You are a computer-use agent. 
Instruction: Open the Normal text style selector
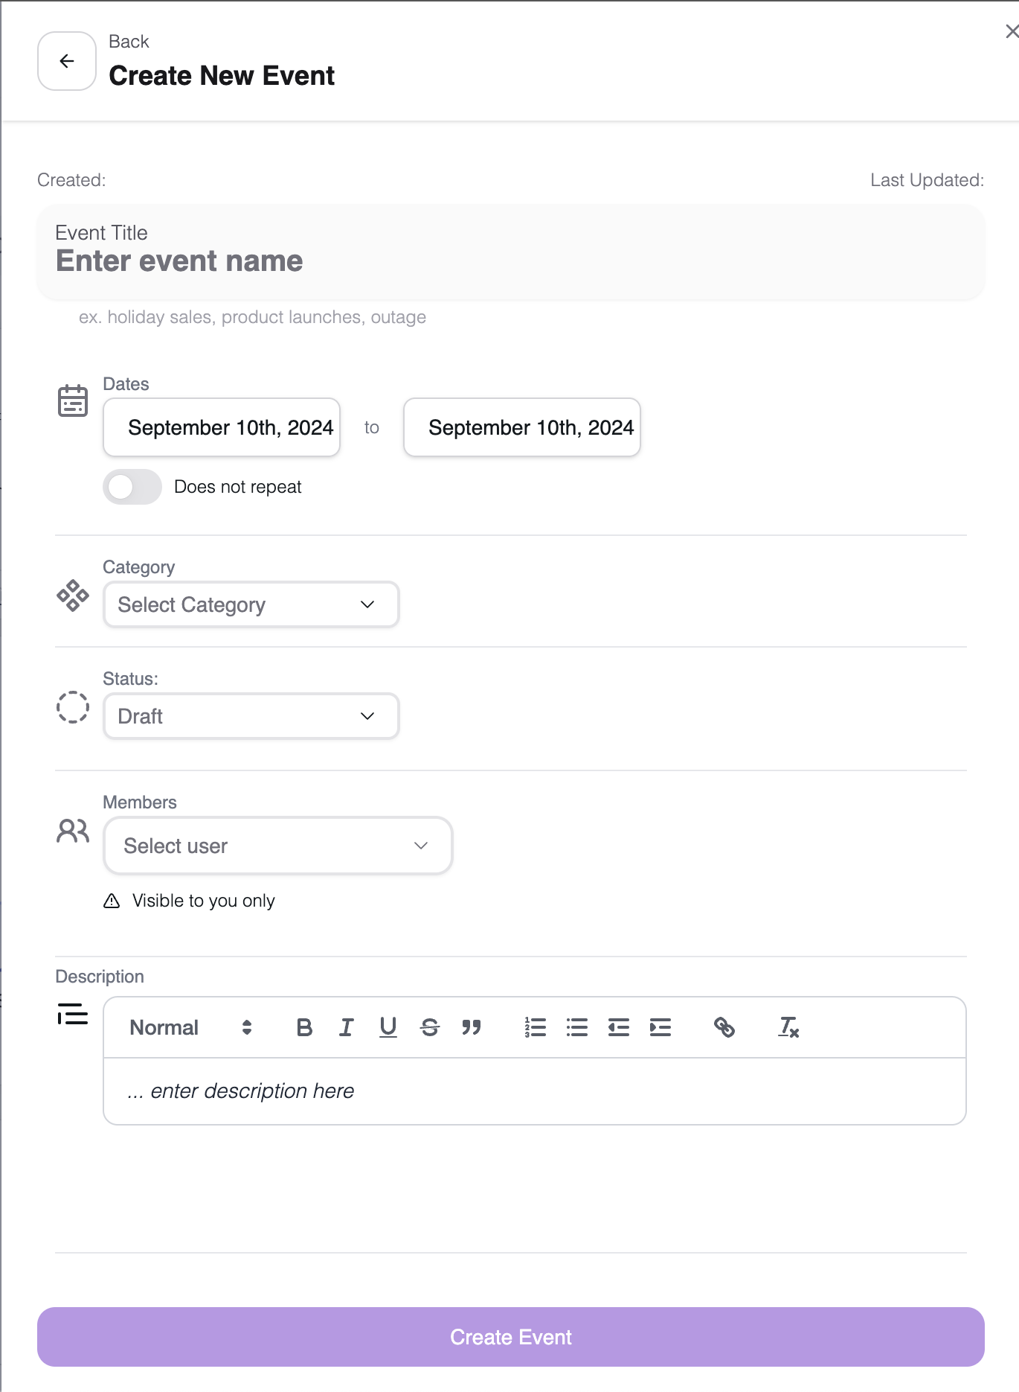pos(190,1027)
